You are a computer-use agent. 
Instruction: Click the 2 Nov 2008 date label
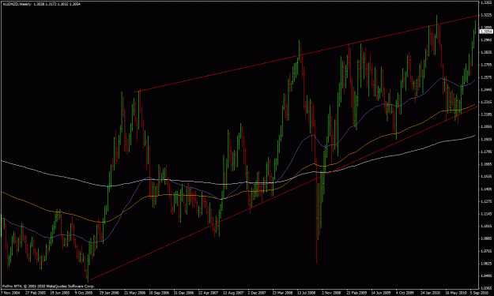[x=332, y=293]
